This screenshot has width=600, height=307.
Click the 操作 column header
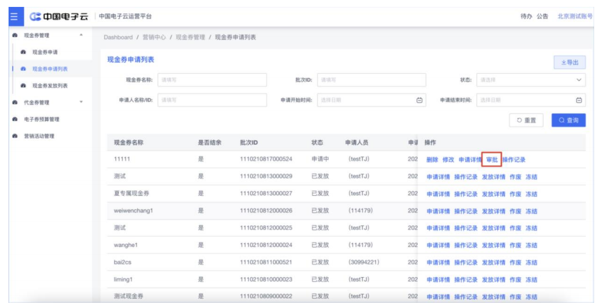pyautogui.click(x=430, y=143)
